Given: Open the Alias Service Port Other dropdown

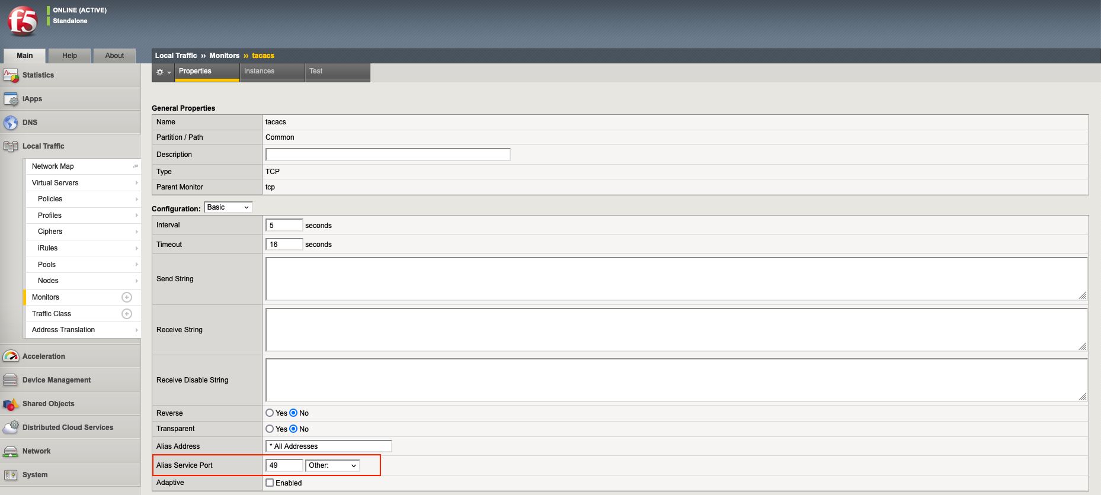Looking at the screenshot, I should 332,465.
